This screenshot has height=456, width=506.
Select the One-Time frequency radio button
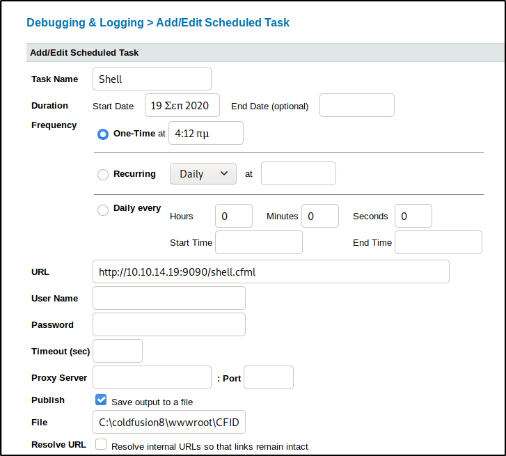point(103,134)
